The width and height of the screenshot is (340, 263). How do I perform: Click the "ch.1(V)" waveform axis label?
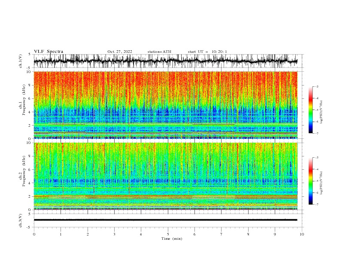click(21, 61)
